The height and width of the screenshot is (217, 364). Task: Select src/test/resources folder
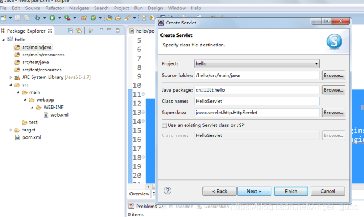click(38, 70)
